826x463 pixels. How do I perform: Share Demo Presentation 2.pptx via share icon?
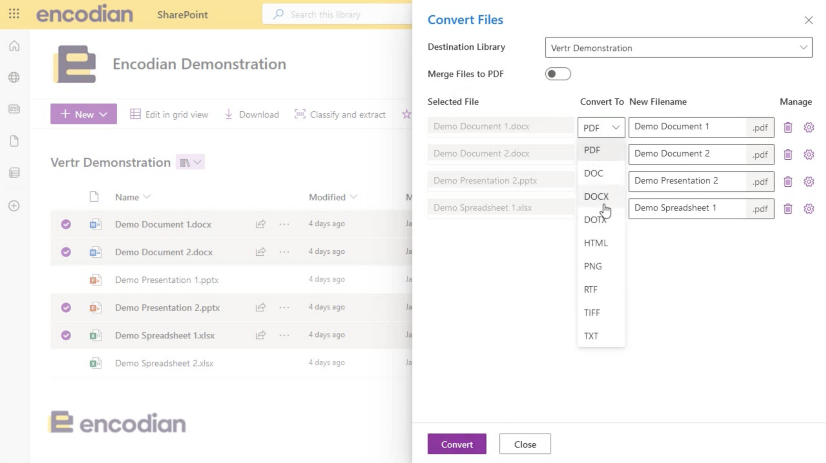261,307
